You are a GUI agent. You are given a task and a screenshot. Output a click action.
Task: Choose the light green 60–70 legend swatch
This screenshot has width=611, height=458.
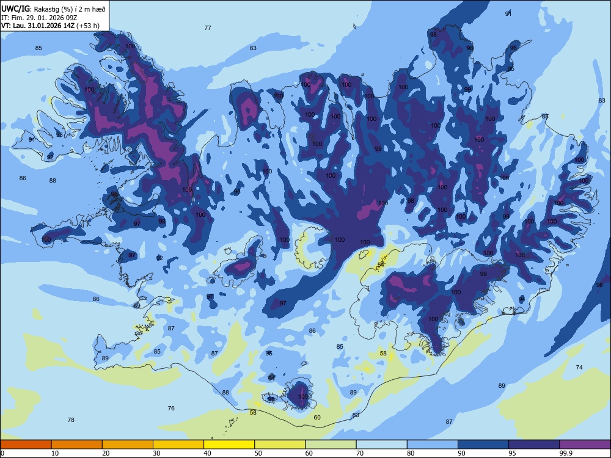pyautogui.click(x=331, y=445)
